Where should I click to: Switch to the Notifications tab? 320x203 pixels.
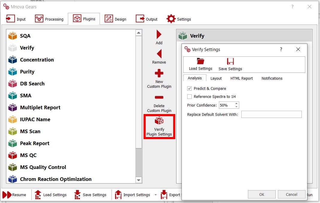272,79
